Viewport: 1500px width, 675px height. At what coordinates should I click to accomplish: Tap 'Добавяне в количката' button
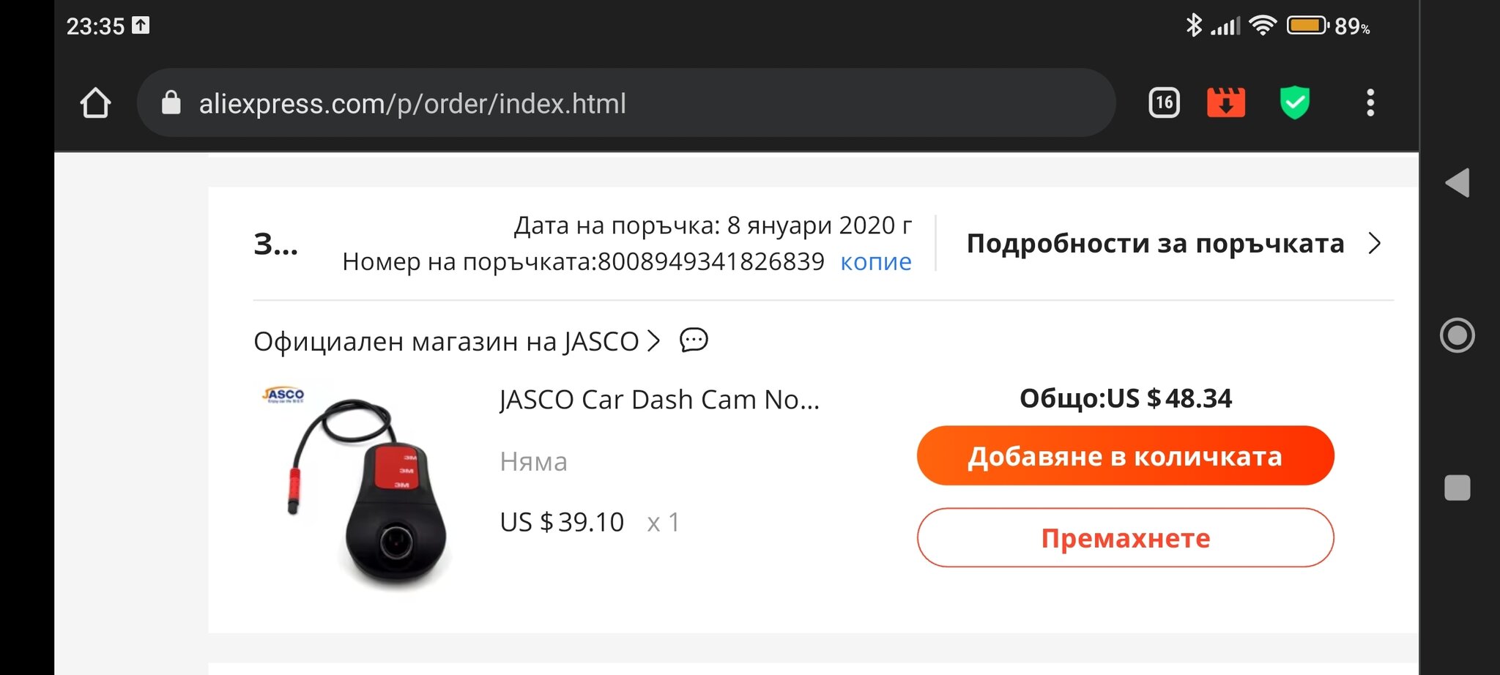point(1125,456)
